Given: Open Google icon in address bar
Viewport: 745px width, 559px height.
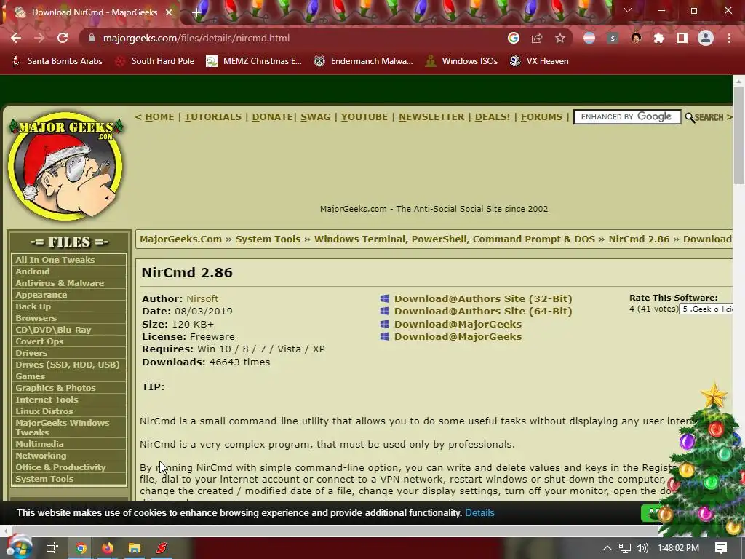Looking at the screenshot, I should [514, 38].
